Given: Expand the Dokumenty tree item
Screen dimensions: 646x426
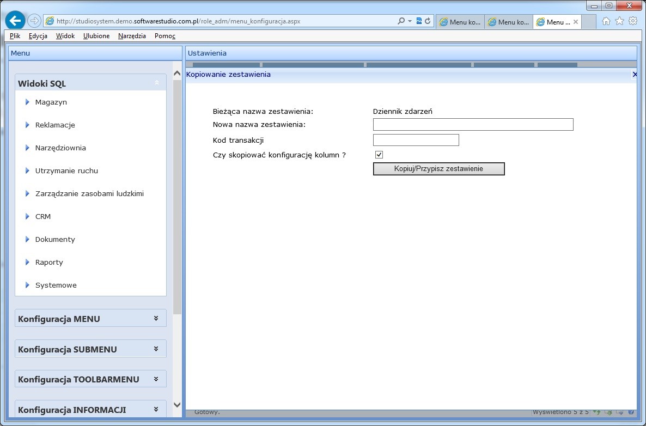Looking at the screenshot, I should point(27,239).
